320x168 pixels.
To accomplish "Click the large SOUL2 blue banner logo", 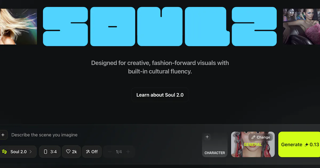I will tap(160, 26).
